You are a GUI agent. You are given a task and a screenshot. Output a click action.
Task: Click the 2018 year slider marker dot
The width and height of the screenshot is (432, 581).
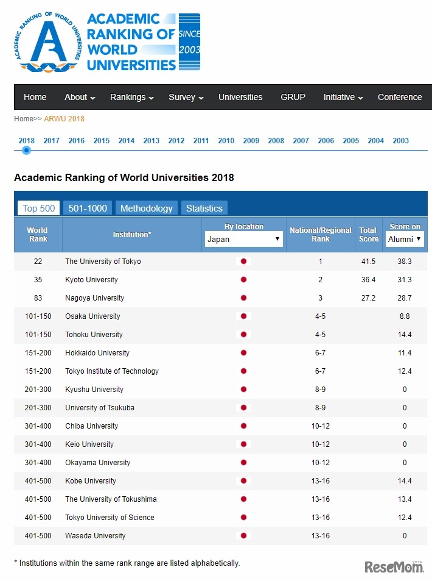coord(26,151)
